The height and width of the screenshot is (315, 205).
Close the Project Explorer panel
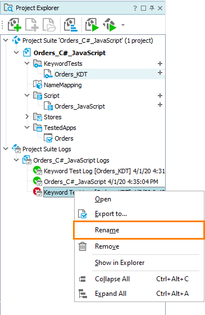click(160, 8)
